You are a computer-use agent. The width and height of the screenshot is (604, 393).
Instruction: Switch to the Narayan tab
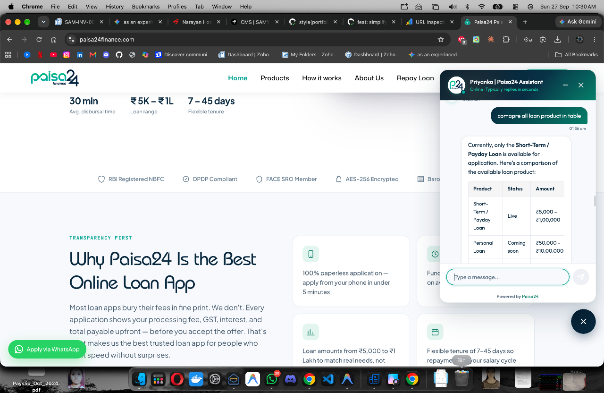pos(196,22)
